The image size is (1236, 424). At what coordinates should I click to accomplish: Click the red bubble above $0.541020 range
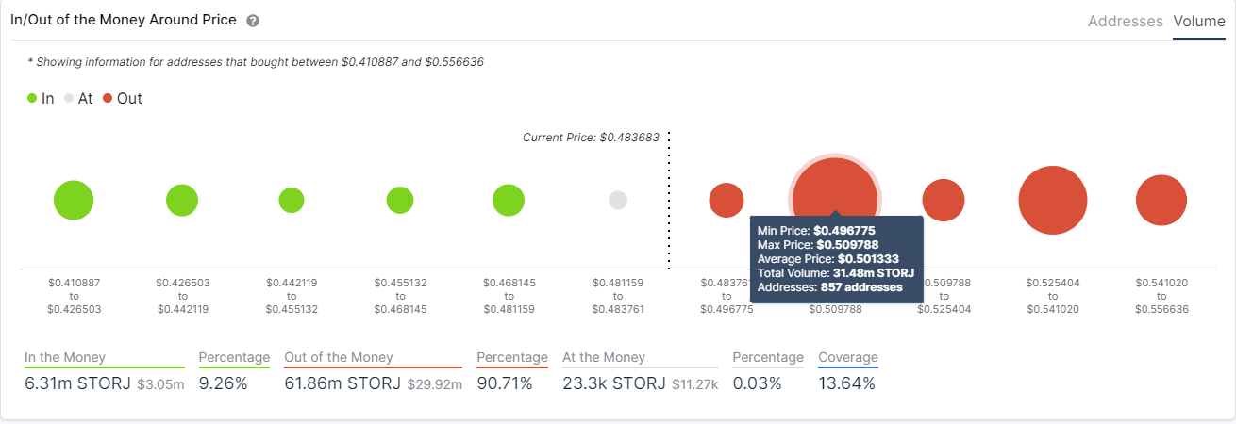click(x=1161, y=200)
